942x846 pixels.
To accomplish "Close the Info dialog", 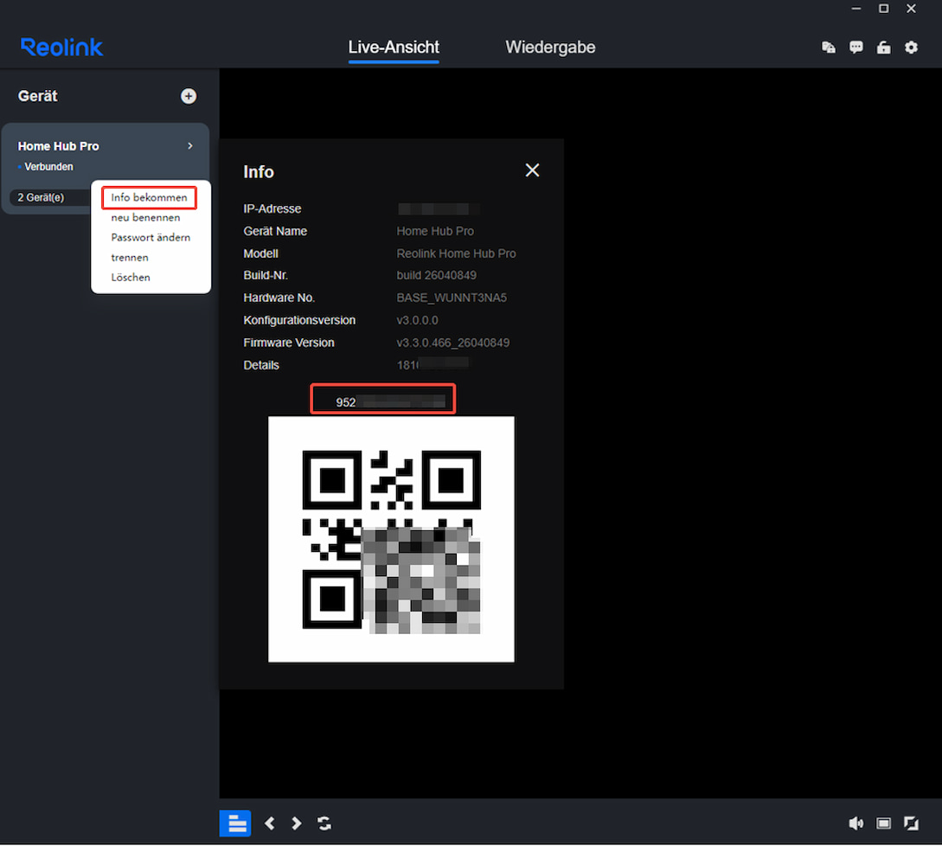I will point(532,170).
